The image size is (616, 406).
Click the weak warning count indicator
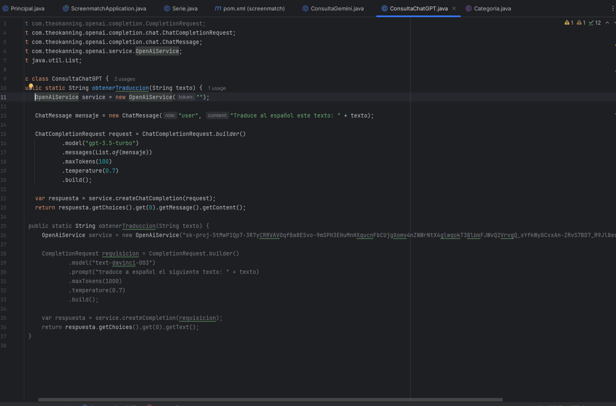point(581,23)
